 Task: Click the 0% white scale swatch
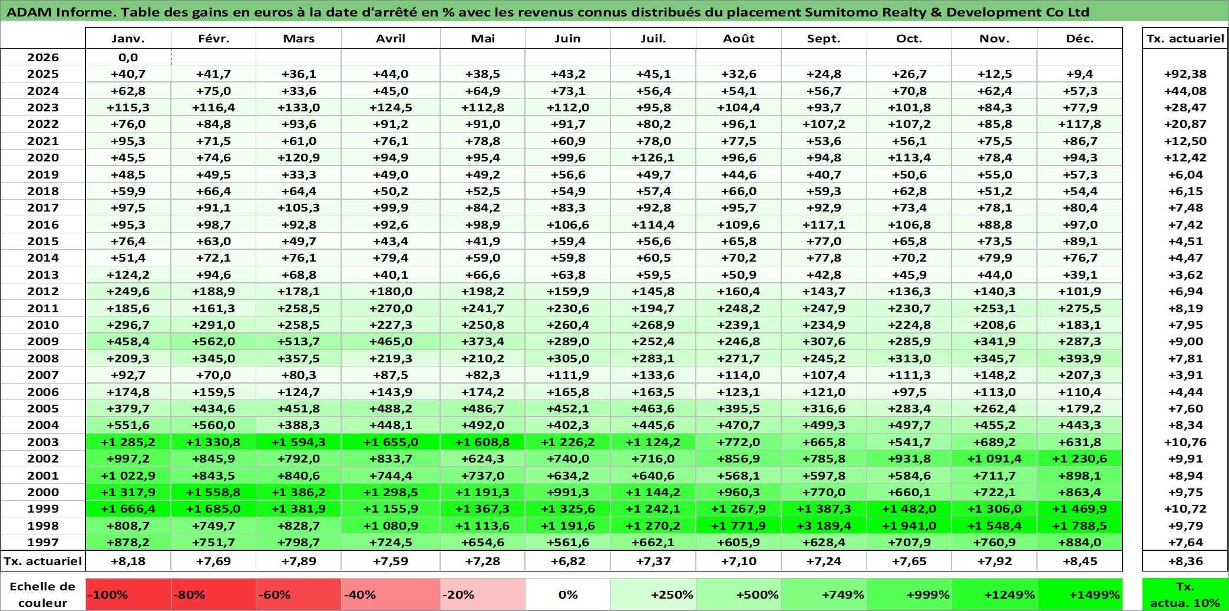point(567,595)
